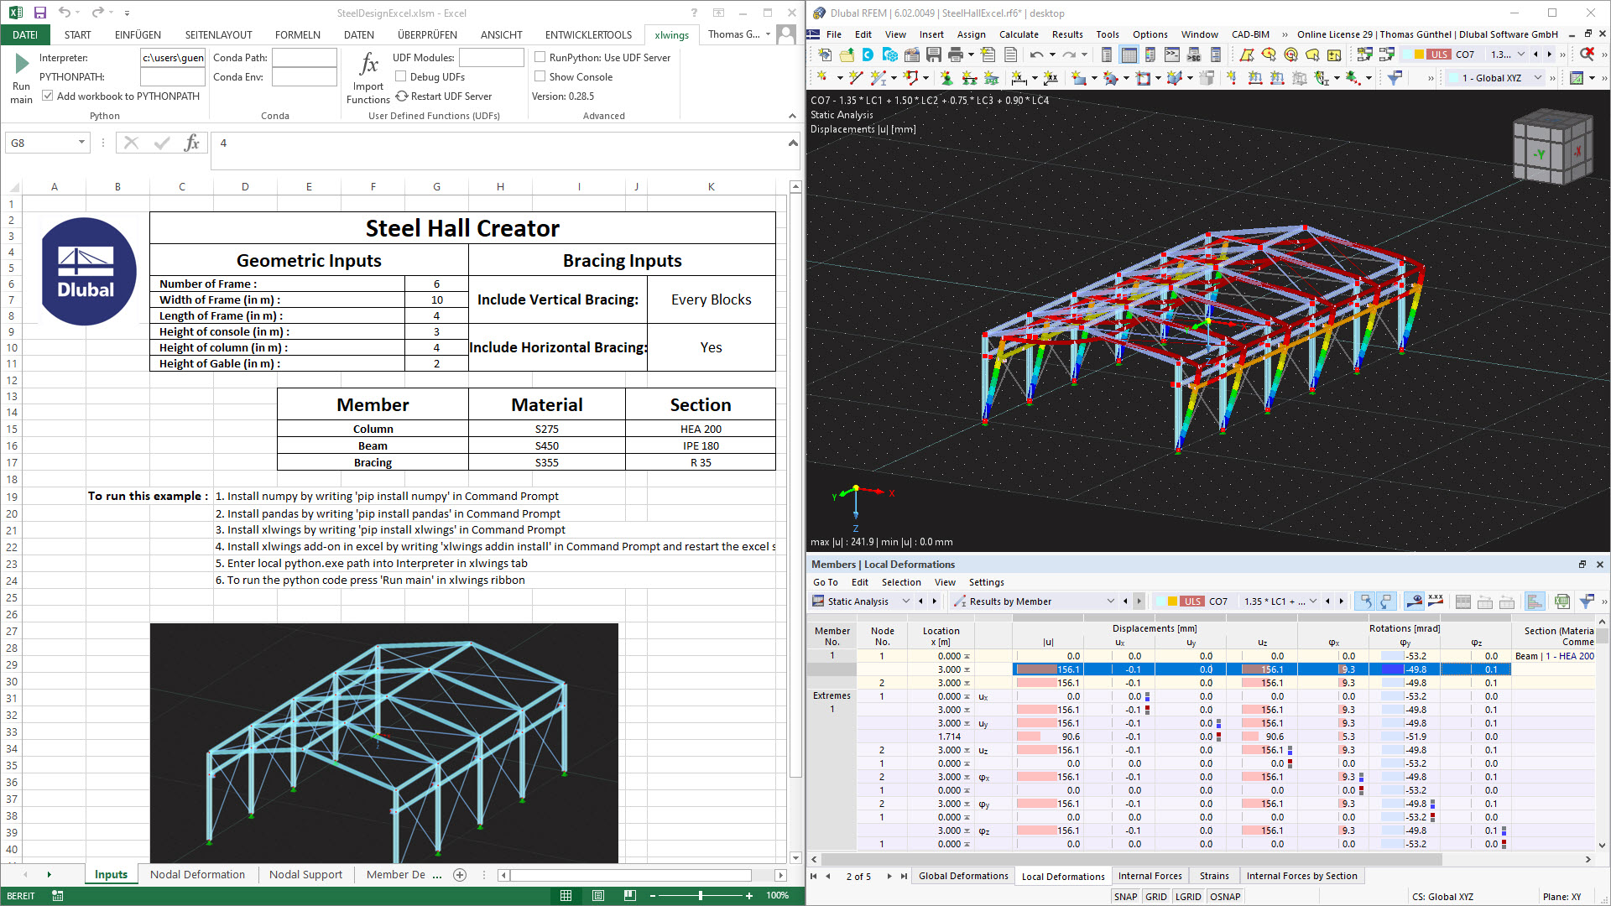This screenshot has height=906, width=1611.
Task: Open Calculate menu in RFEM
Action: tap(1018, 34)
